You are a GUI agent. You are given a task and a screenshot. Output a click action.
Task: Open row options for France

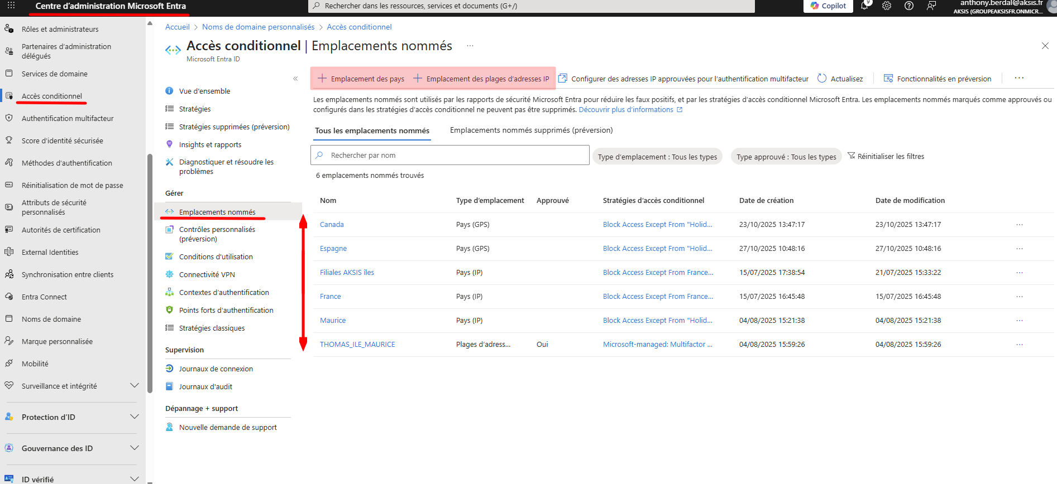click(1020, 297)
